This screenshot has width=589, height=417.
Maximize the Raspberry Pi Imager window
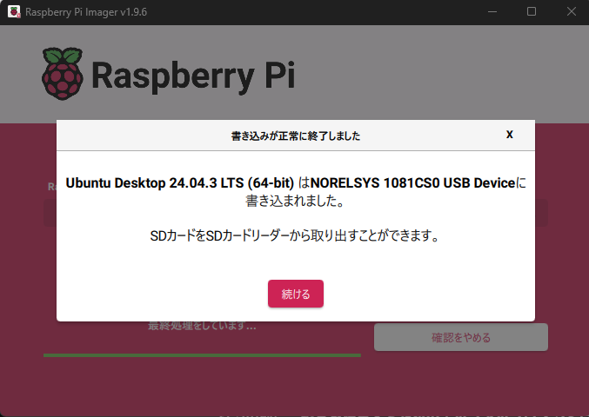(x=531, y=12)
